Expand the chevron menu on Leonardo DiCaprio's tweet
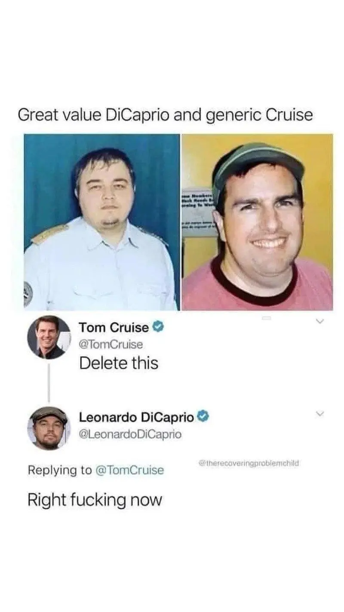The image size is (344, 612). [x=319, y=414]
